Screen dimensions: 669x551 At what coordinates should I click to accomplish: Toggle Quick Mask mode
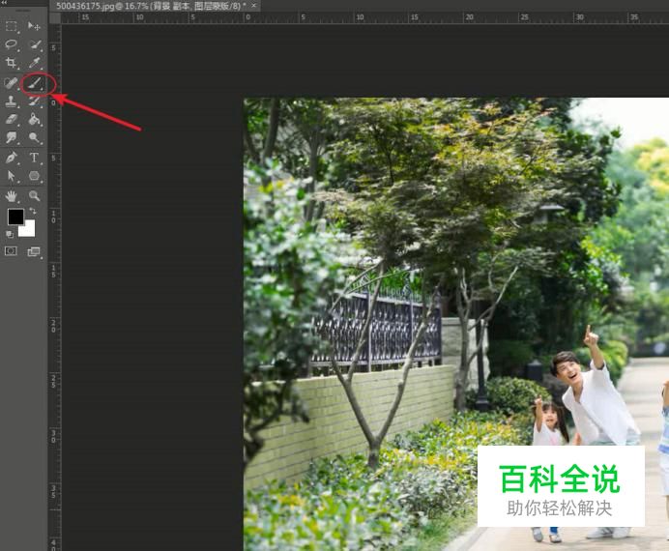point(11,251)
